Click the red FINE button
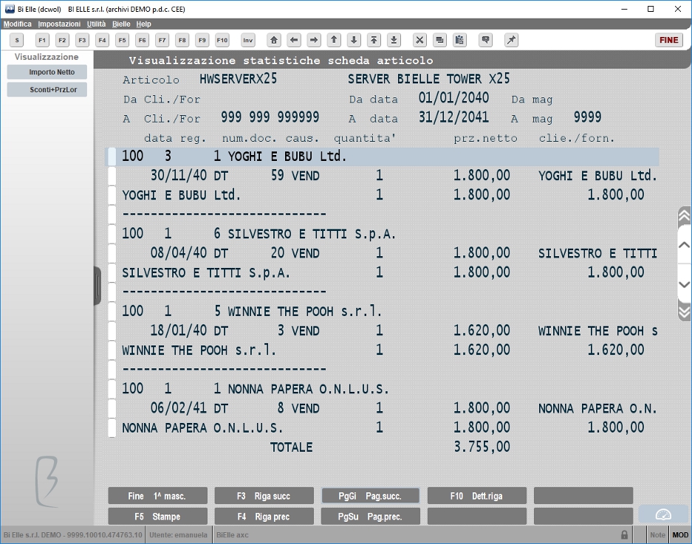692x544 pixels. [x=668, y=40]
